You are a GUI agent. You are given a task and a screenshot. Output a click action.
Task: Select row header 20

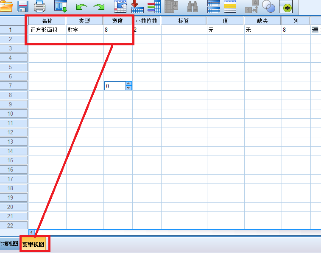click(x=14, y=207)
